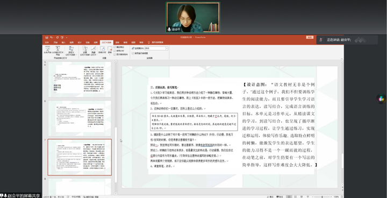Screen dimensions: 387x198
Task: Click the main slide editor vertical scrollbar
Action: (x=342, y=161)
